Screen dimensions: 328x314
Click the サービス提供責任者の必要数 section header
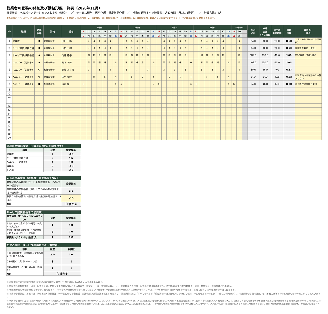(x=43, y=212)
